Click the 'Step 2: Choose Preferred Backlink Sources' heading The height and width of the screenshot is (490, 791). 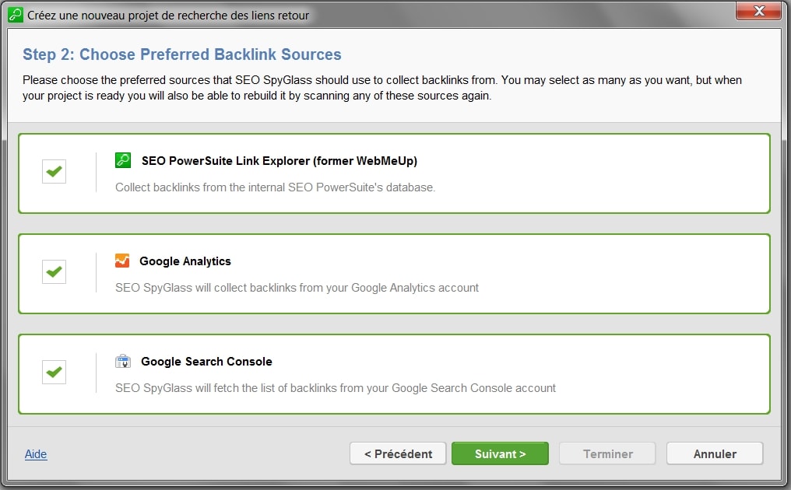182,54
